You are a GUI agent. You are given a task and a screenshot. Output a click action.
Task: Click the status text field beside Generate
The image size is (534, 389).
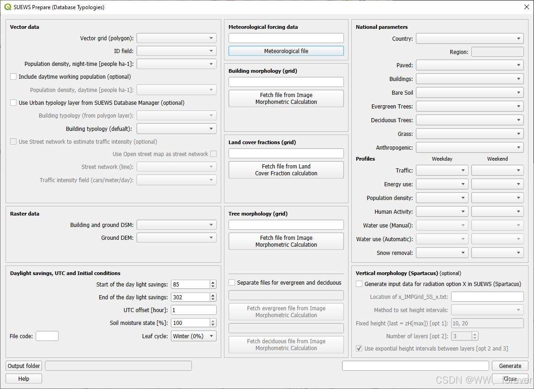(x=415, y=366)
